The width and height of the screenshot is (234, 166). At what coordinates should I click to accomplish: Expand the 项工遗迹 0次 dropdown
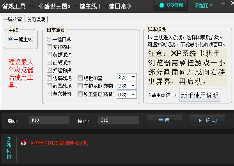pyautogui.click(x=127, y=94)
